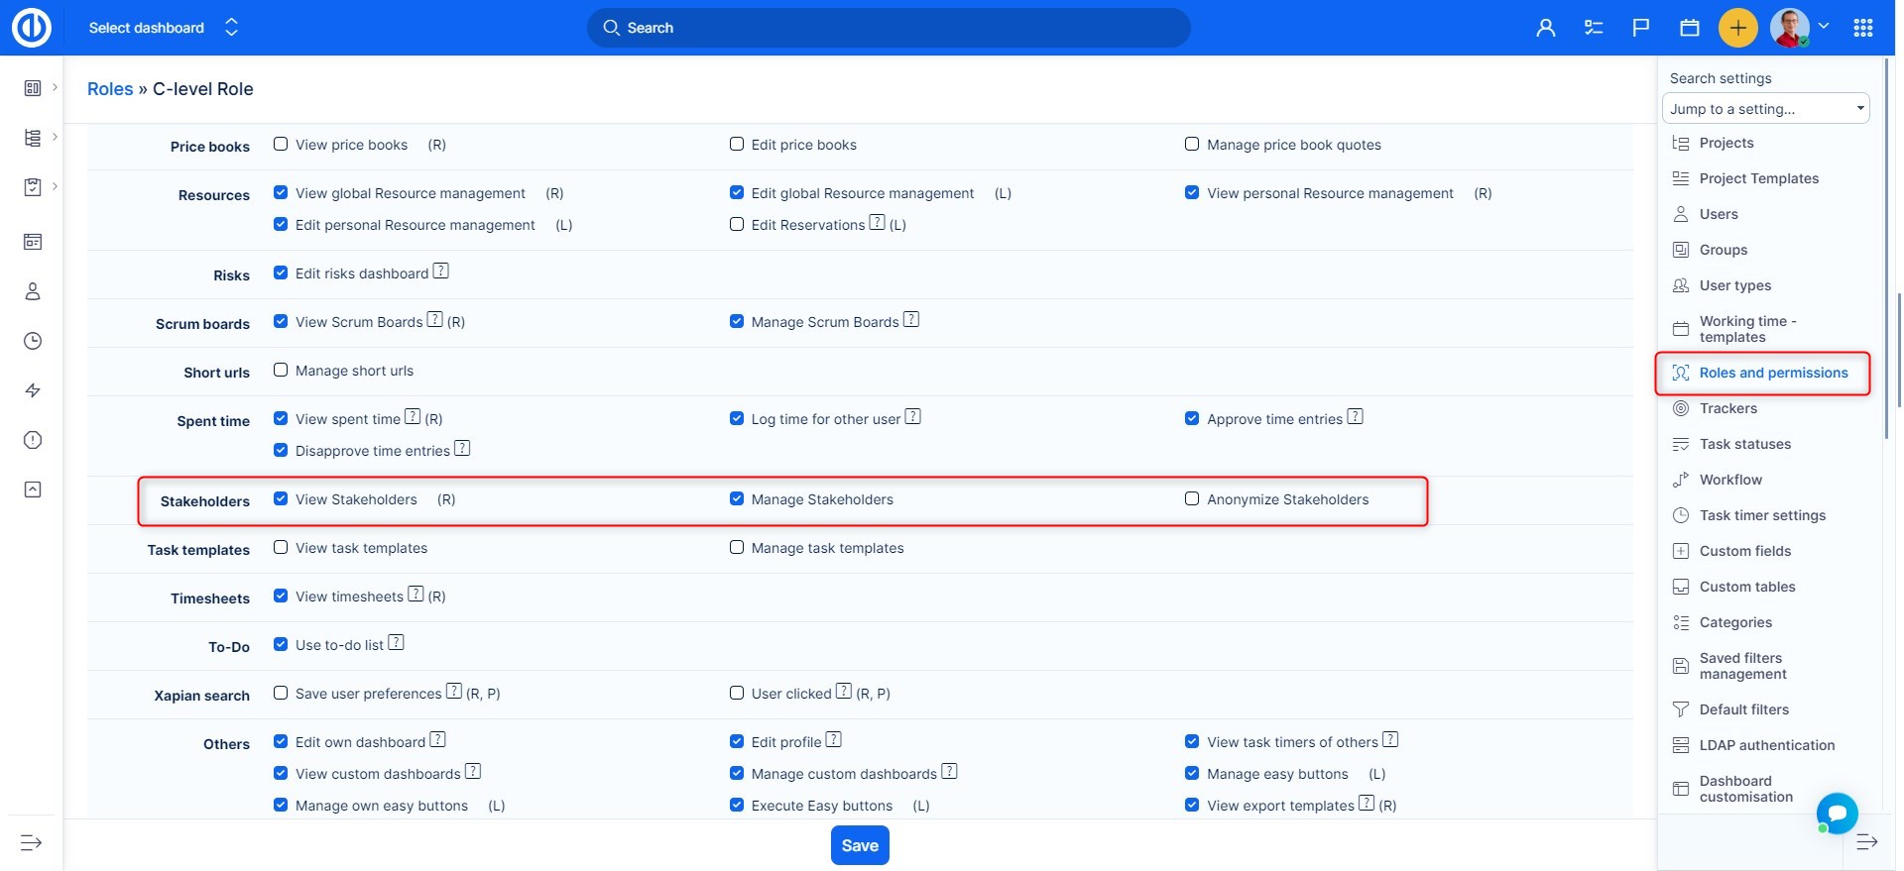Click the Roles breadcrumb link
Image resolution: width=1904 pixels, height=871 pixels.
[x=110, y=89]
